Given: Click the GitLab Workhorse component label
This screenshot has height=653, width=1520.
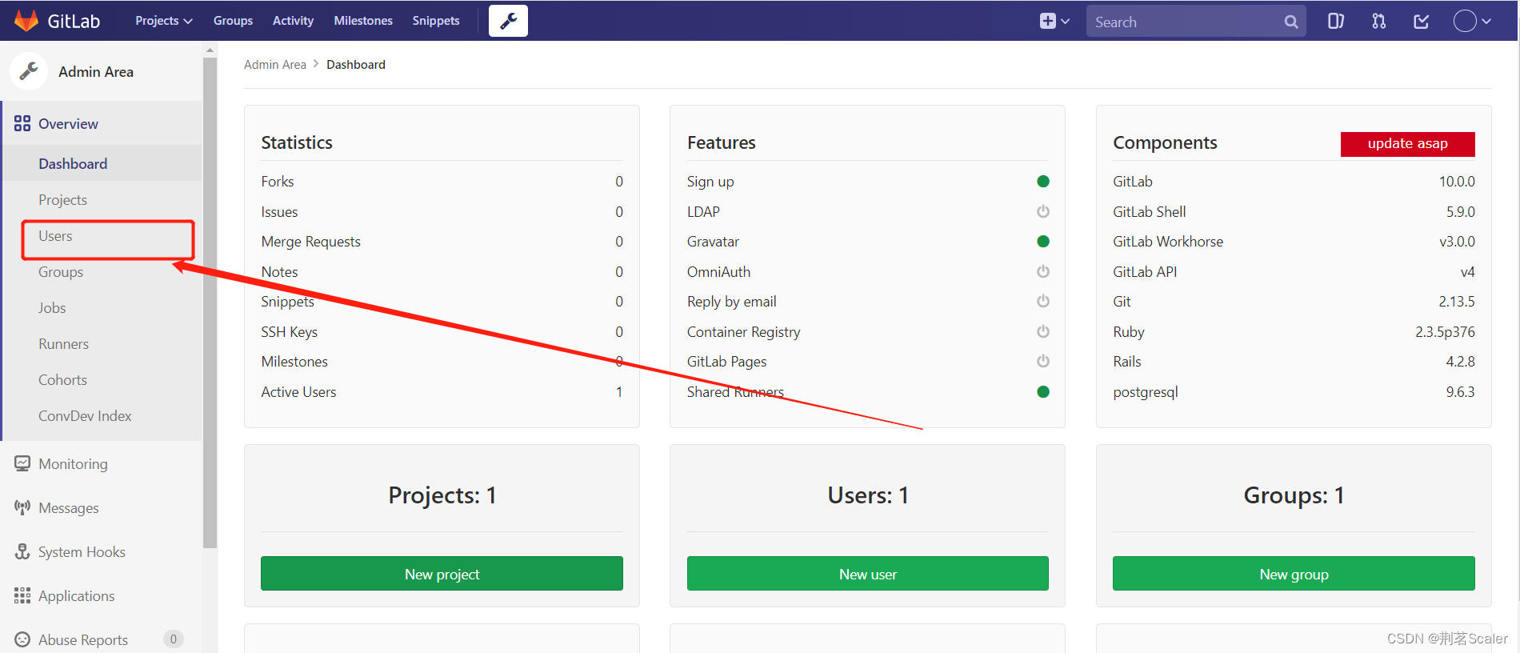Looking at the screenshot, I should click(1168, 242).
